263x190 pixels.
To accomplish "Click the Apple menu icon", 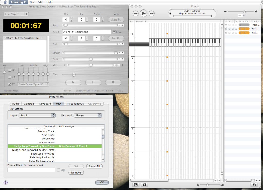I will [5, 2].
